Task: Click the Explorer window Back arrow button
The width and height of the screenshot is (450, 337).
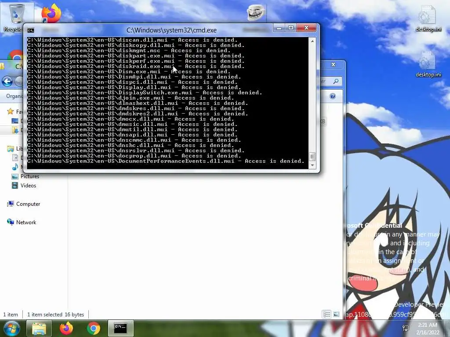Action: pyautogui.click(x=7, y=82)
